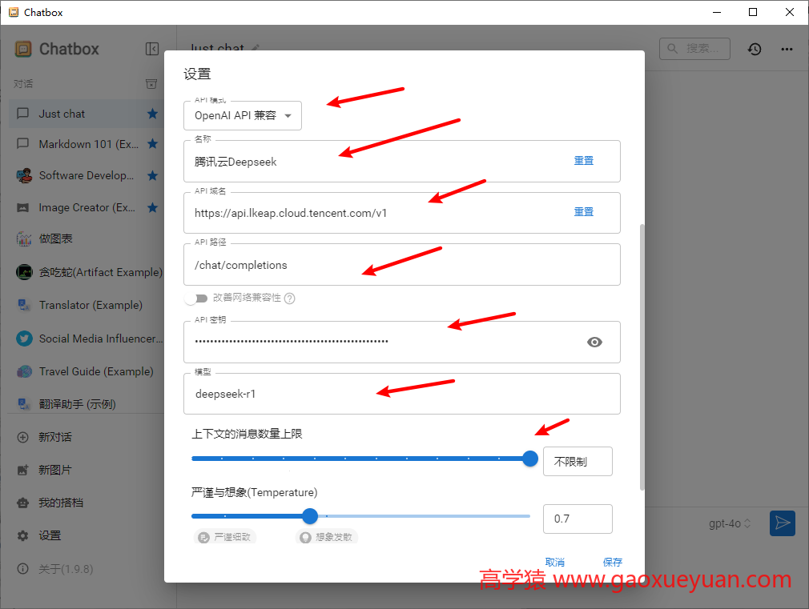Open chat history via clock icon

pyautogui.click(x=754, y=49)
